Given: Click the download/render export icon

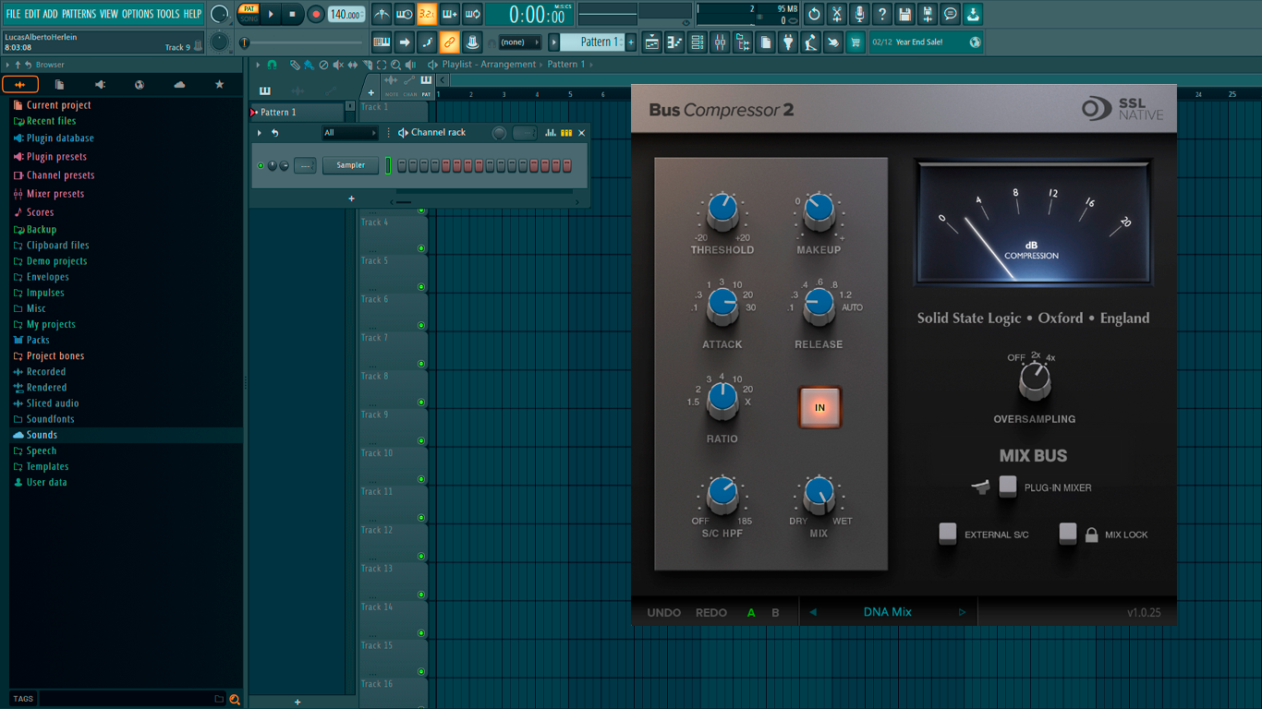Looking at the screenshot, I should (x=973, y=14).
